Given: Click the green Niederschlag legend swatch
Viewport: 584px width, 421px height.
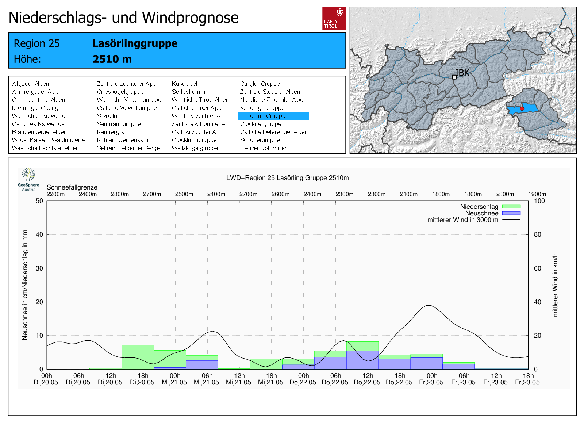Looking at the screenshot, I should (511, 207).
